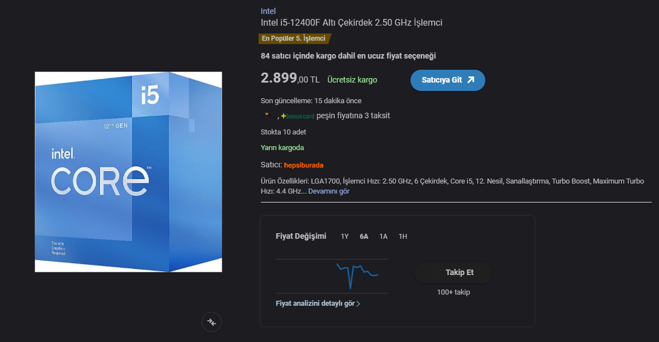Follow the product with Takip Et
This screenshot has width=659, height=342.
(453, 273)
